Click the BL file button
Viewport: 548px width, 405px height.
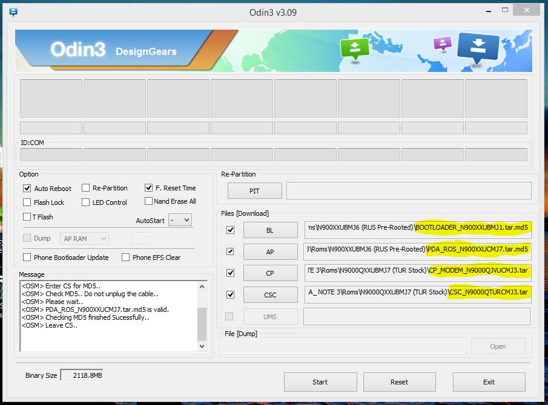tap(270, 230)
